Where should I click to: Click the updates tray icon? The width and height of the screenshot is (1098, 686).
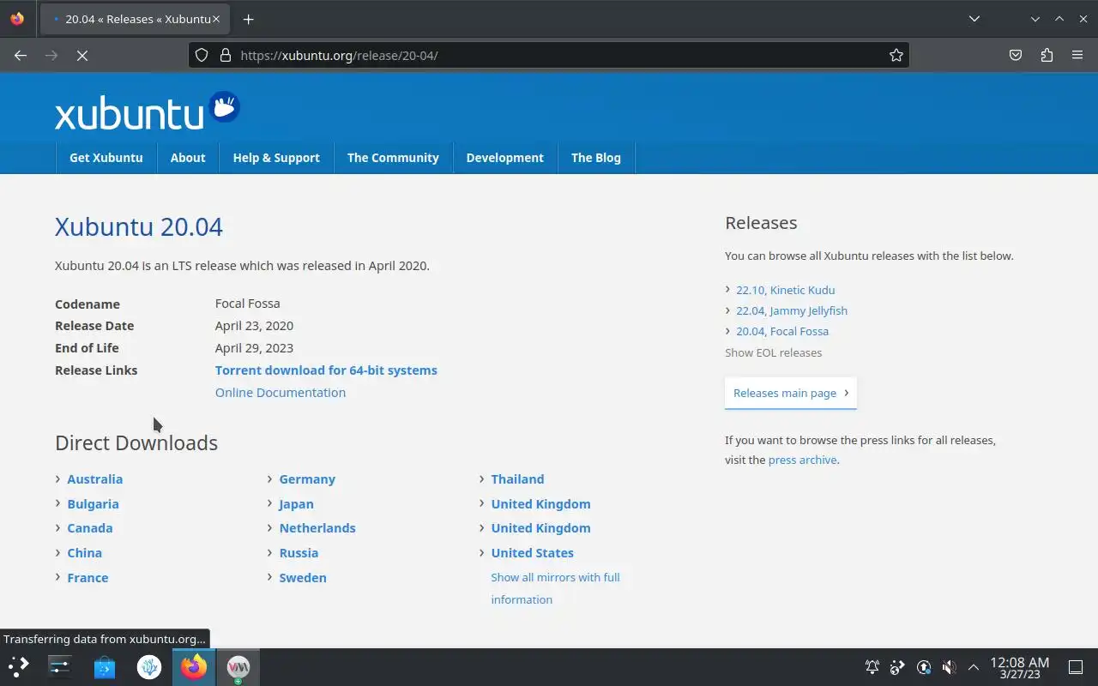tap(924, 667)
